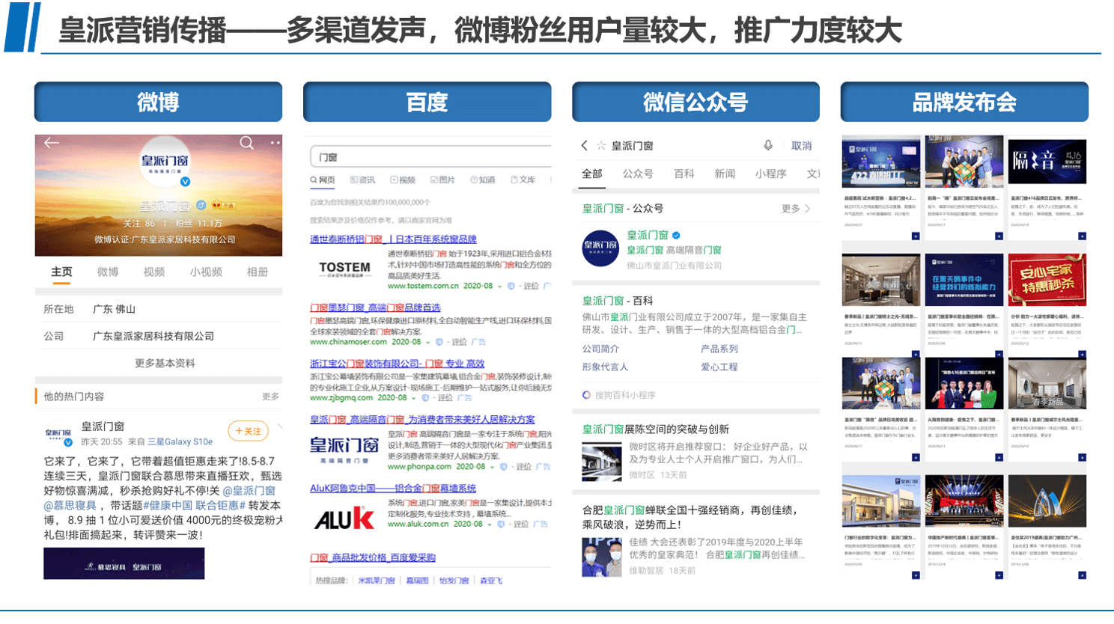Select the 资讯 tab in Baidu search
Viewport: 1114px width, 624px height.
point(362,180)
